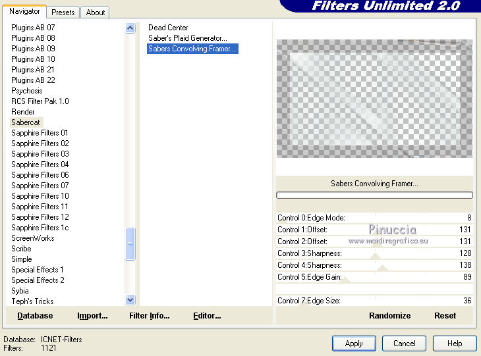Select Sybia category
This screenshot has height=356, width=481.
[20, 291]
